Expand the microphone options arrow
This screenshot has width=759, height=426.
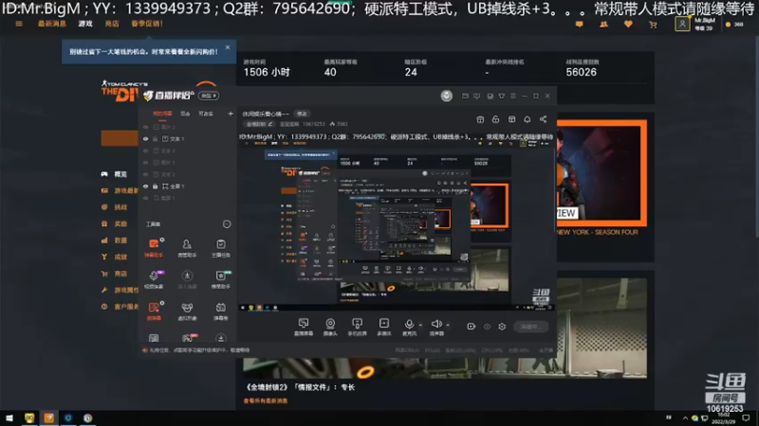pyautogui.click(x=420, y=325)
